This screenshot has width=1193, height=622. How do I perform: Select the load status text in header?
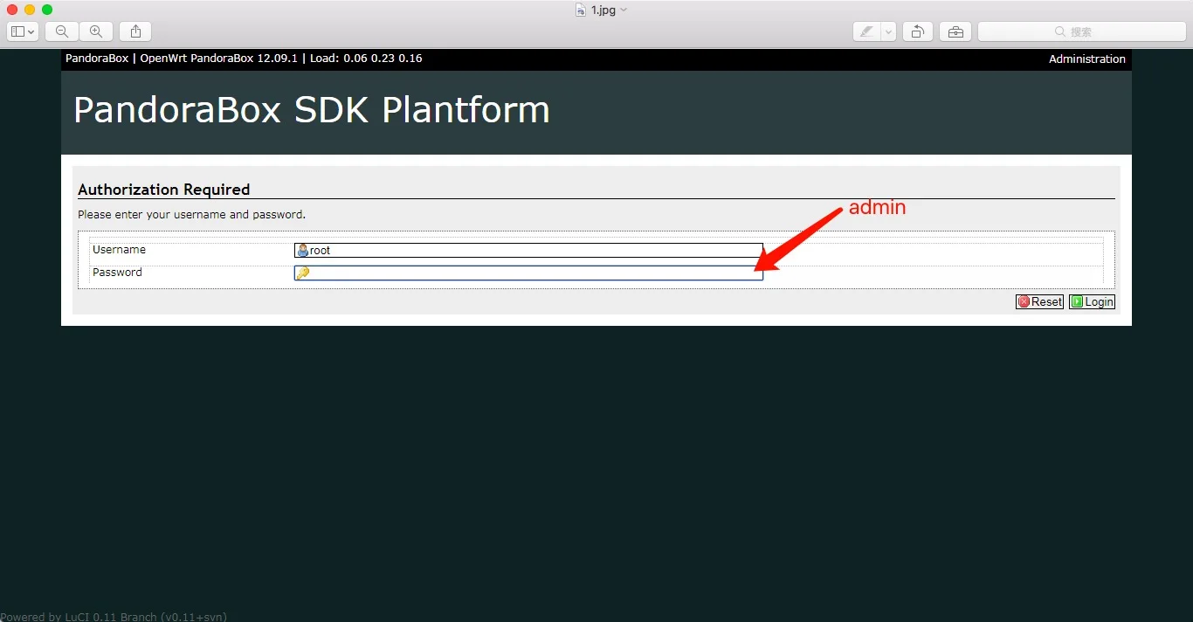[366, 59]
